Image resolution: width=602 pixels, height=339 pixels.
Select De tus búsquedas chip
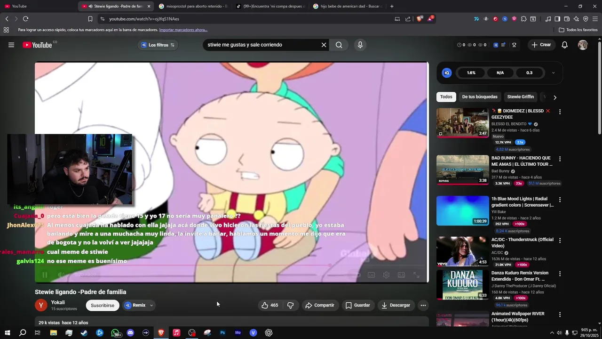point(480,97)
